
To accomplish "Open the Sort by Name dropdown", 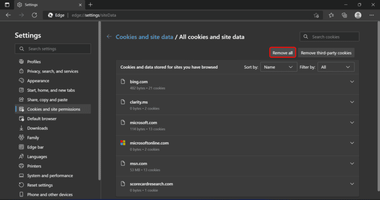I will (279, 67).
